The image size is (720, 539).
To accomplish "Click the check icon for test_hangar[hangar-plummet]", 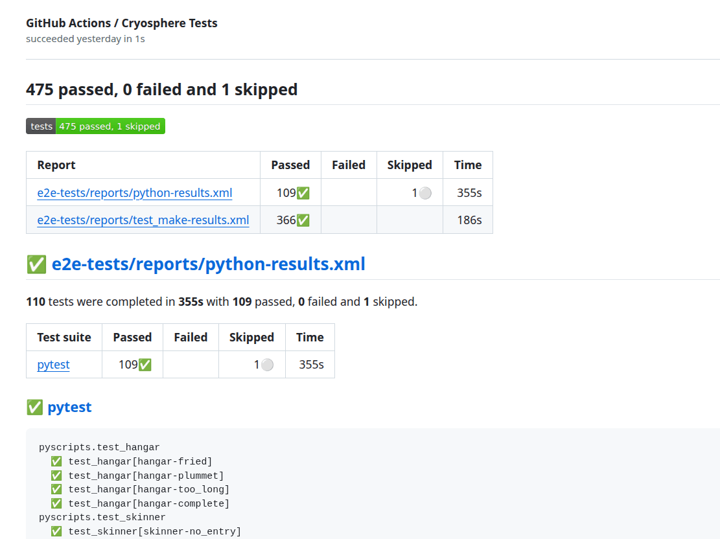I will pos(56,476).
